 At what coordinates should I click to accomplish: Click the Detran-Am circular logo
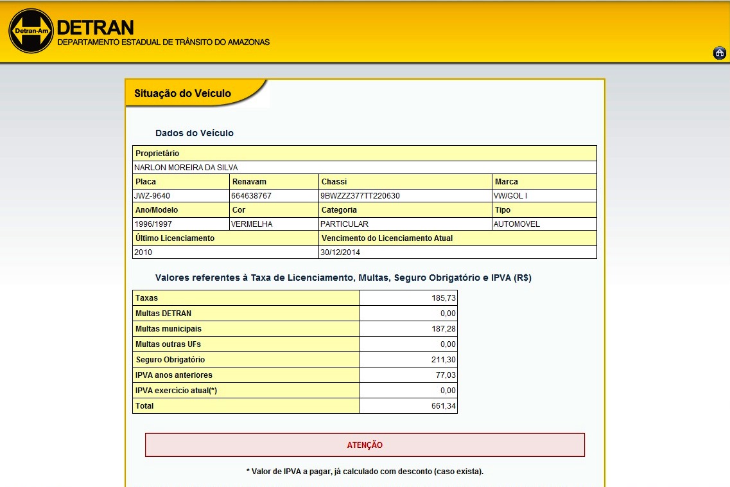pyautogui.click(x=31, y=31)
